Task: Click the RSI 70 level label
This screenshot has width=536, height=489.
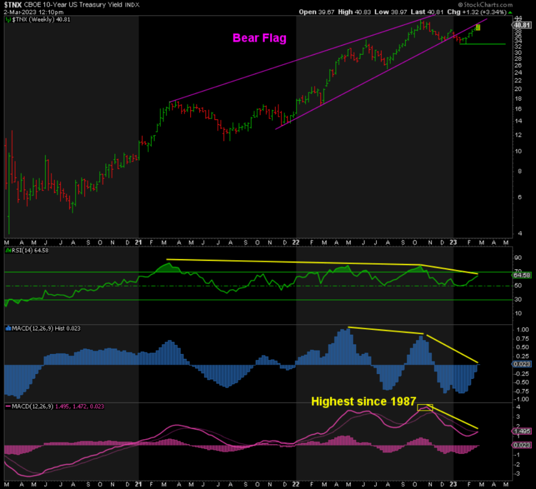Action: tap(518, 271)
